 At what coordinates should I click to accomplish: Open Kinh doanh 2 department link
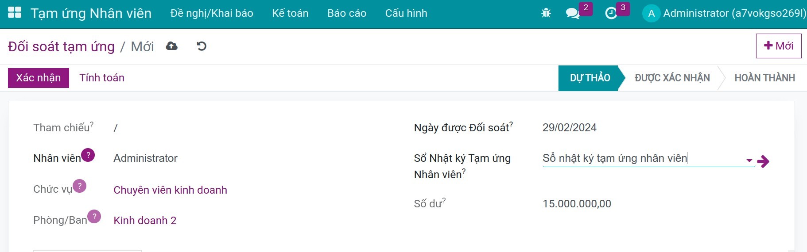(x=145, y=221)
